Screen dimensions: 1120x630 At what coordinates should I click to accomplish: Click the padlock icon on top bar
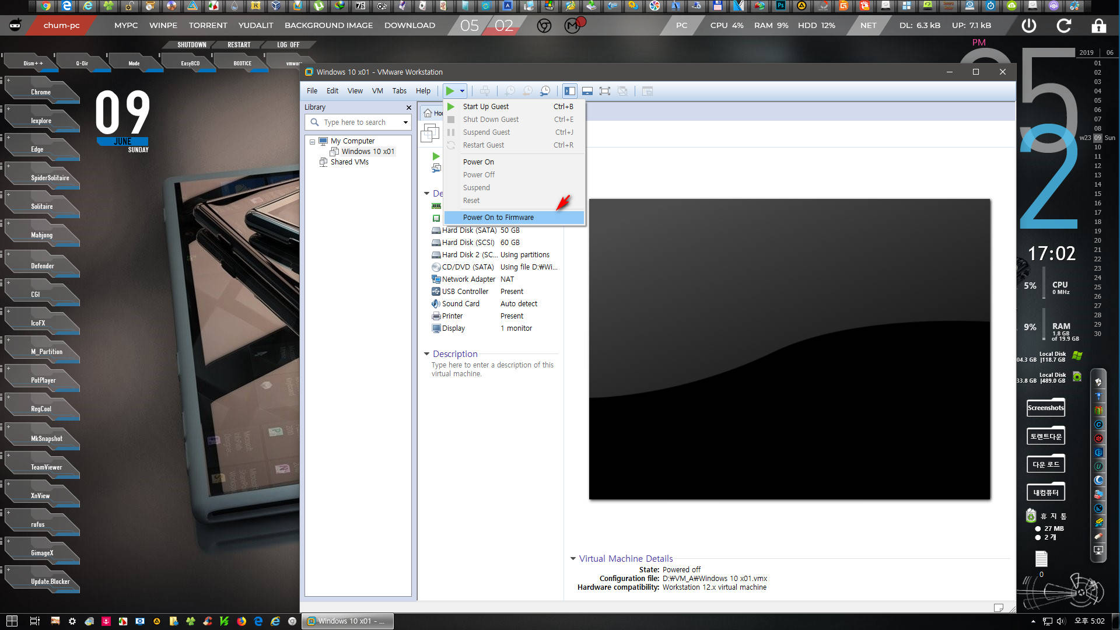(1098, 26)
